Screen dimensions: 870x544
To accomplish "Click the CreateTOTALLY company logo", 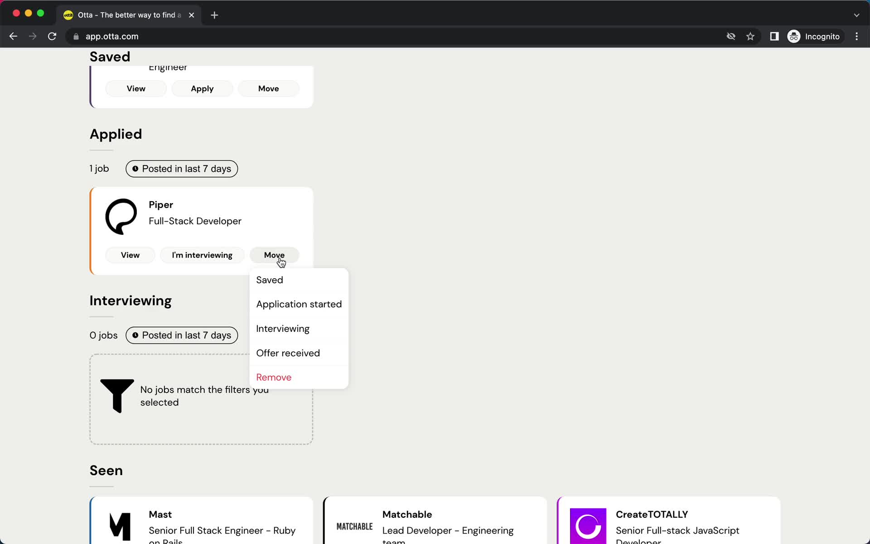I will tap(588, 526).
